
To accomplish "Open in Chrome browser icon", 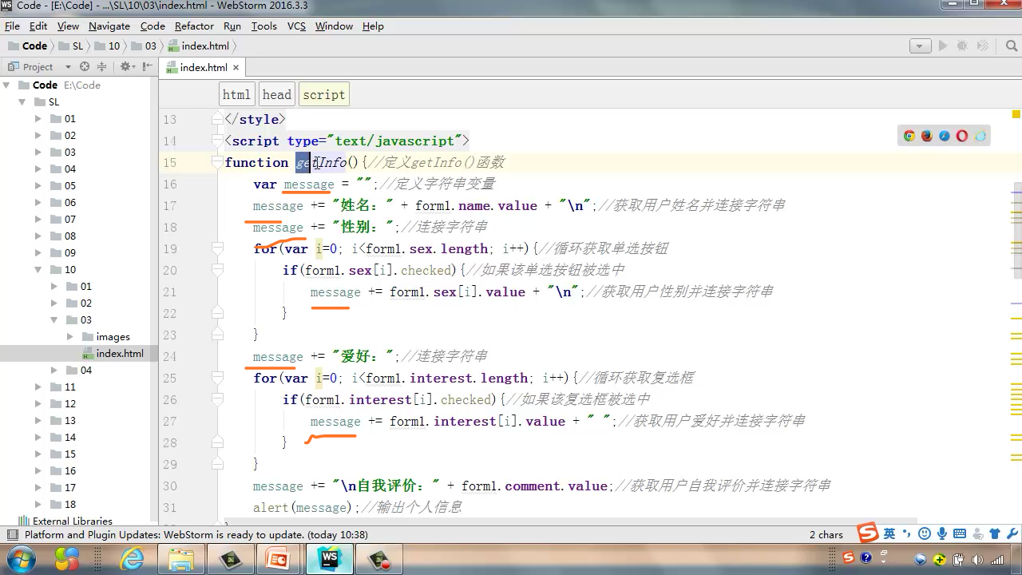I will [909, 136].
